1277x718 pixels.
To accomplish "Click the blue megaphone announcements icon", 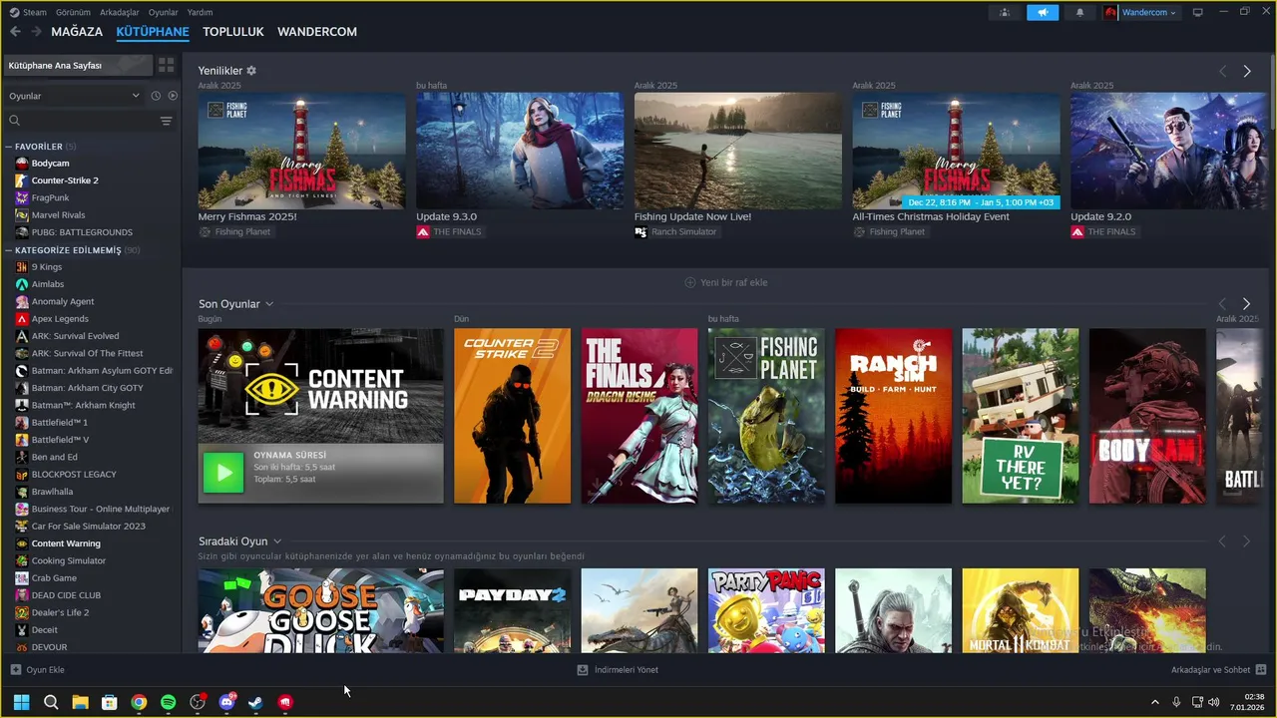I will pos(1043,12).
